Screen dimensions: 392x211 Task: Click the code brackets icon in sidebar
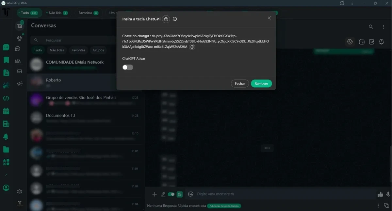click(6, 98)
